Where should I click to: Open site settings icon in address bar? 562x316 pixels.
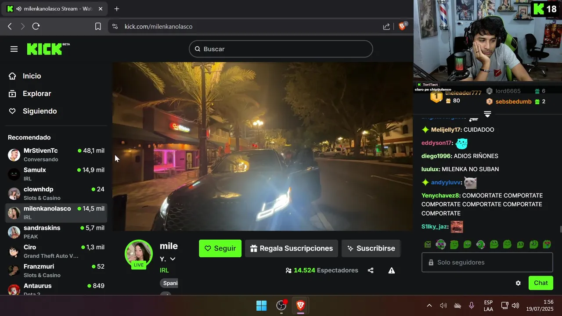115,26
